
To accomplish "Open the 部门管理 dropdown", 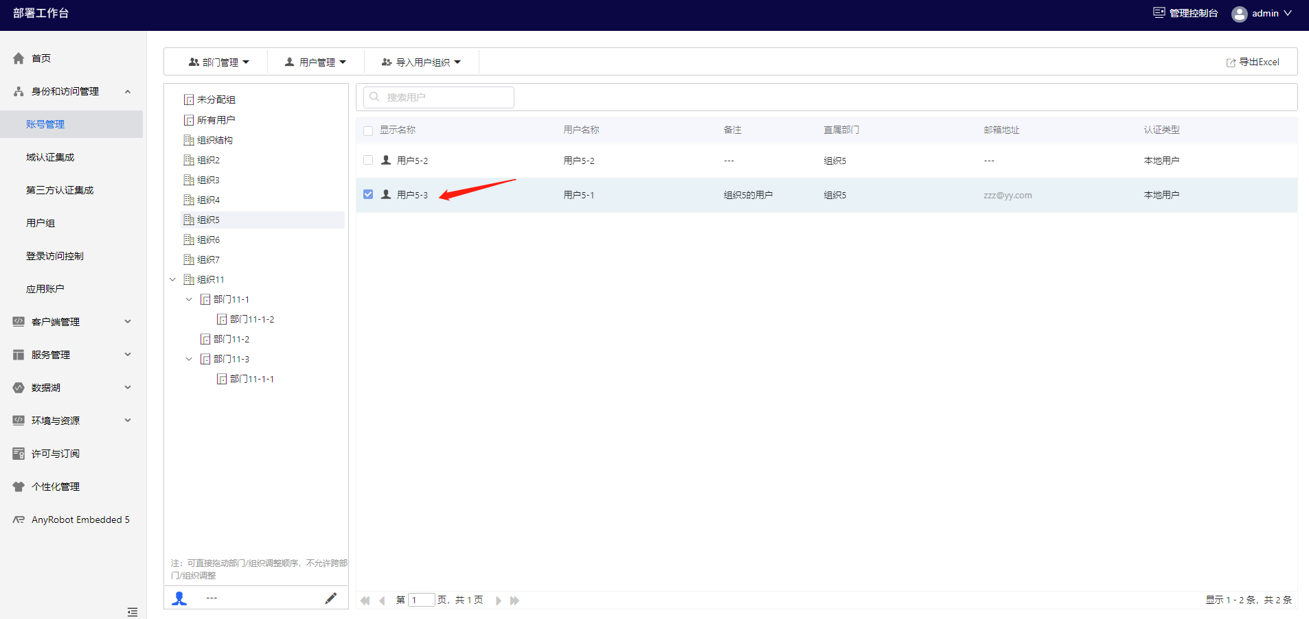I will click(219, 62).
